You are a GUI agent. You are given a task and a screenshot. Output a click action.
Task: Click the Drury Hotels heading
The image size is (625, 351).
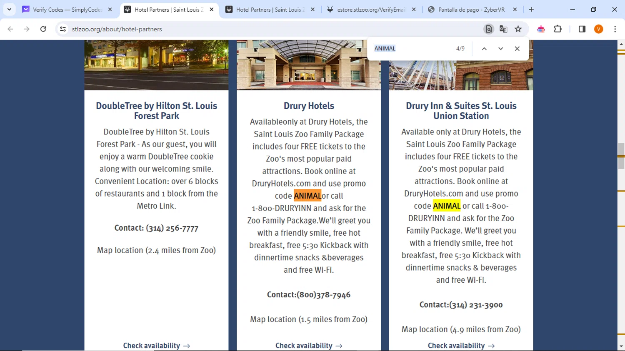[309, 106]
